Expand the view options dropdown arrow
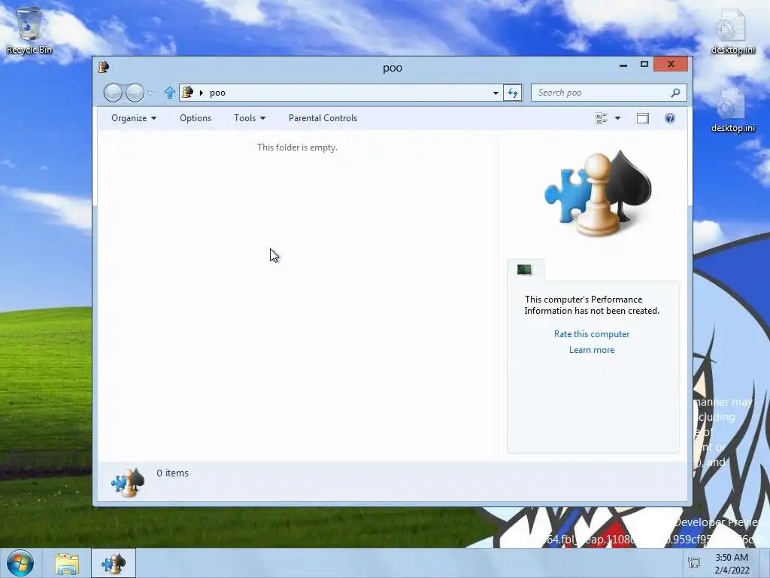The width and height of the screenshot is (770, 578). click(x=618, y=118)
